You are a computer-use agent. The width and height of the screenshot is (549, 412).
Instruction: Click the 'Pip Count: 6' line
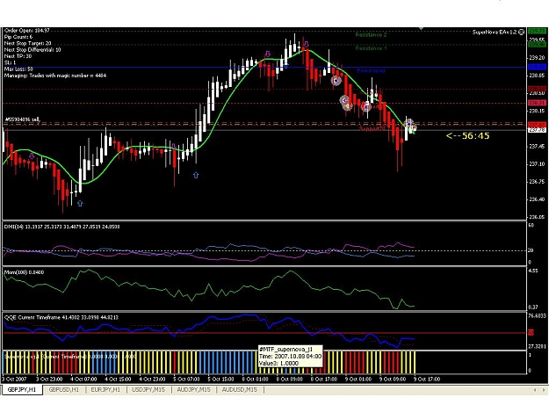pos(18,37)
